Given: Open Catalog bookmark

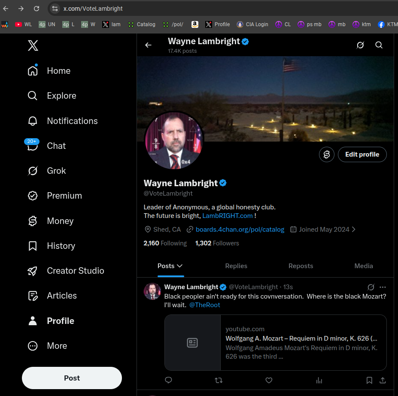Looking at the screenshot, I should (142, 24).
